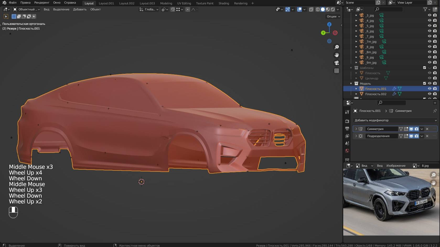440x247 pixels.
Task: Click the Плоскость.001 breadcrumb in properties
Action: pos(370,111)
